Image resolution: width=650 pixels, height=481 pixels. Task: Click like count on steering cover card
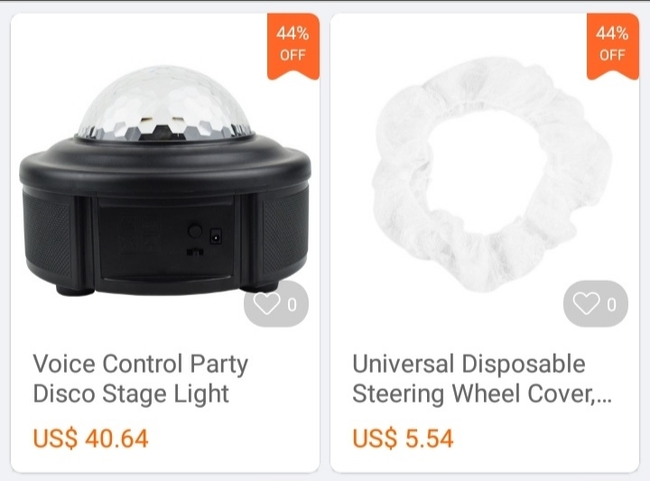click(x=612, y=305)
